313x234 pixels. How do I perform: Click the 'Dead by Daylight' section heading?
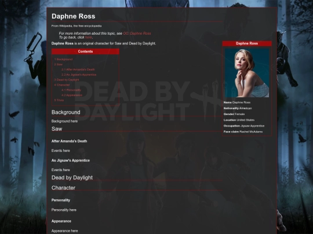72,177
